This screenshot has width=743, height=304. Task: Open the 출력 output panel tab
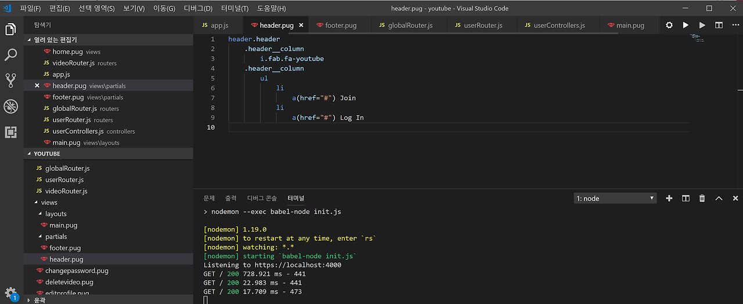pos(231,198)
